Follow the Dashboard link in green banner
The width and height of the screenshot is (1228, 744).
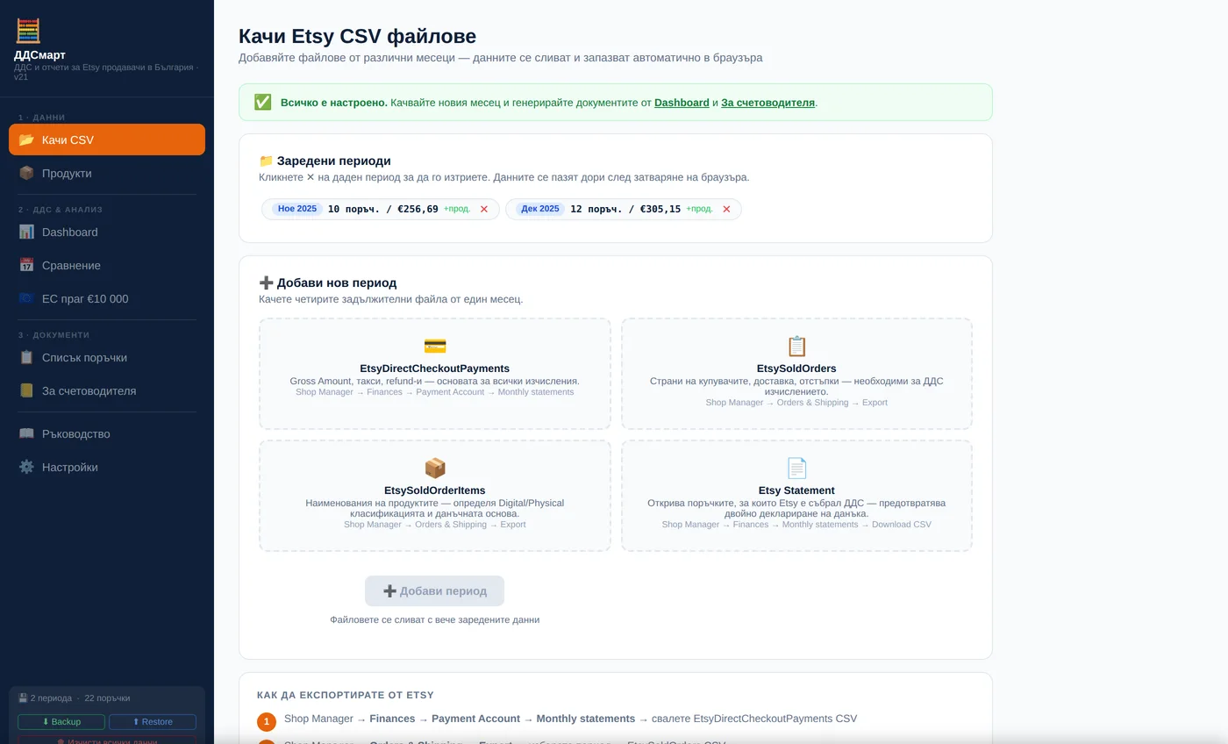coord(682,103)
